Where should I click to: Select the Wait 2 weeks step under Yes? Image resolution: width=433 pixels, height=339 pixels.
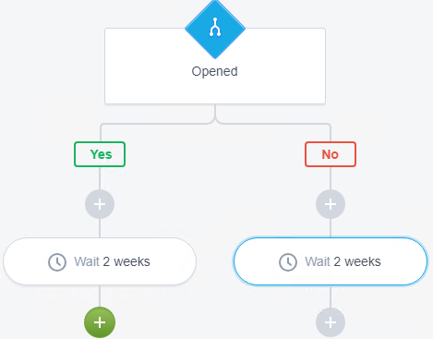[x=100, y=261]
